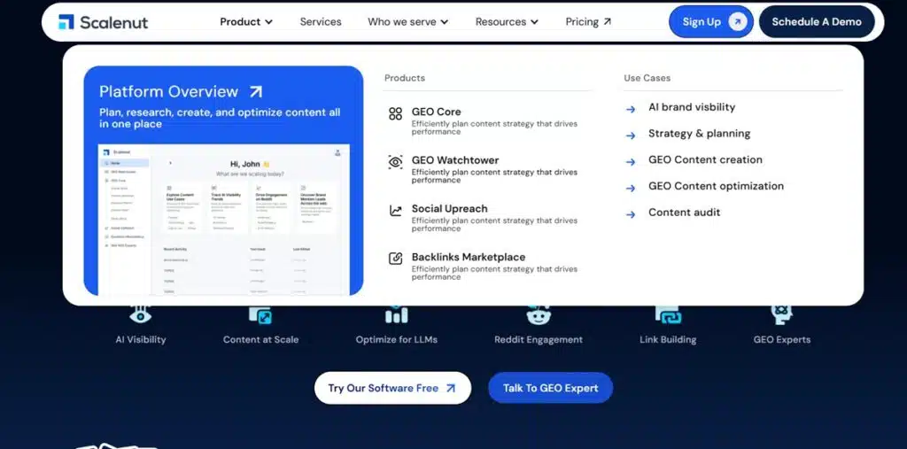Click the AI Visibility label

tap(141, 340)
